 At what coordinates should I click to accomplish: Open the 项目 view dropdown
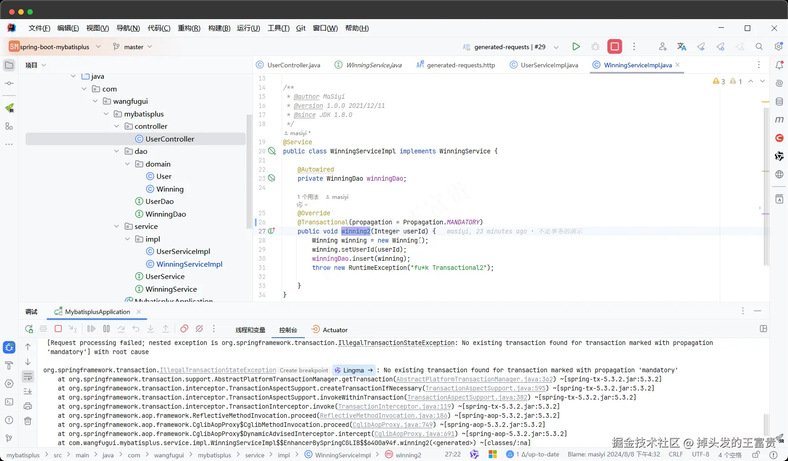click(x=36, y=65)
